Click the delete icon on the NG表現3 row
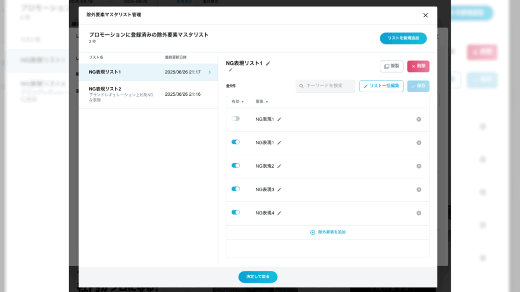The height and width of the screenshot is (292, 520). point(419,190)
